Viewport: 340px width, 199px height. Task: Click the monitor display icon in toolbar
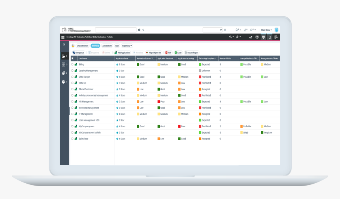click(257, 37)
